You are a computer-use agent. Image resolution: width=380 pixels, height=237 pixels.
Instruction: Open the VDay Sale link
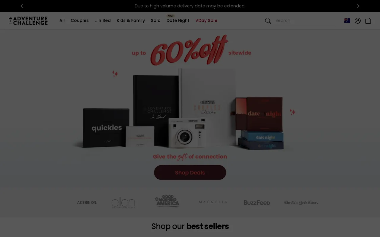click(x=206, y=20)
